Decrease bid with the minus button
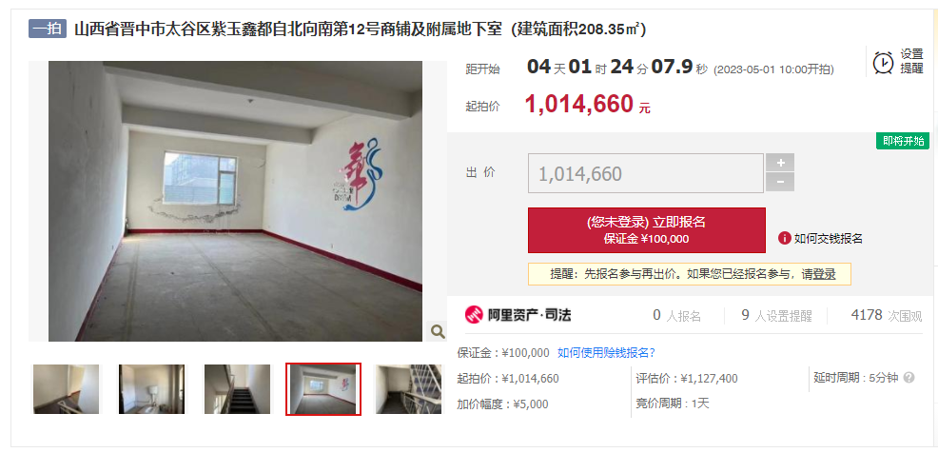This screenshot has width=938, height=453. point(780,182)
